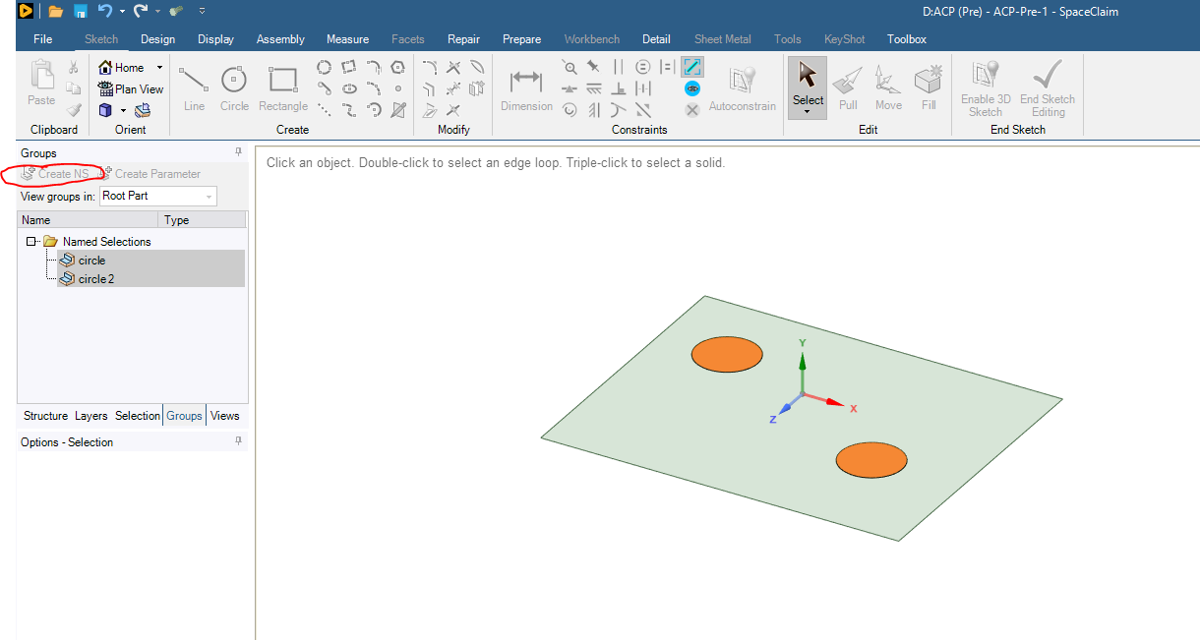Click the Create NS button

click(55, 174)
